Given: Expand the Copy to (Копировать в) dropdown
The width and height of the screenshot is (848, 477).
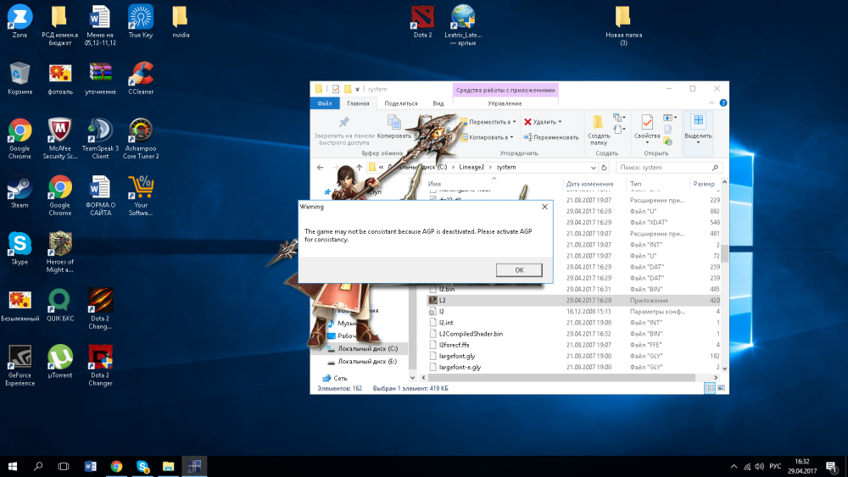Looking at the screenshot, I should [510, 137].
